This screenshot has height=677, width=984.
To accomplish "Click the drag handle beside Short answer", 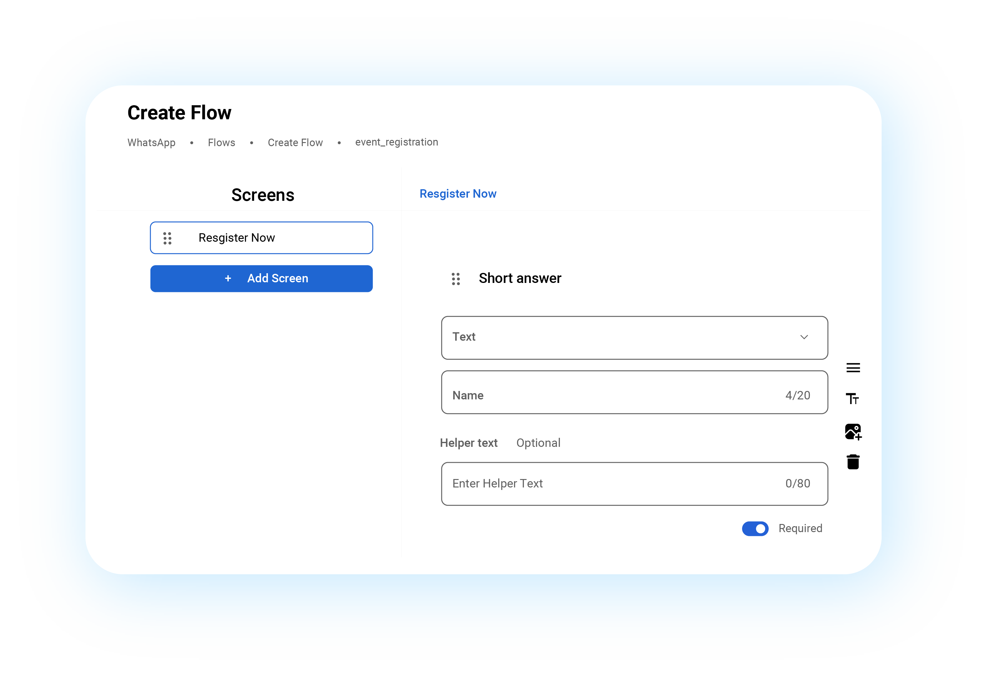I will tap(456, 279).
